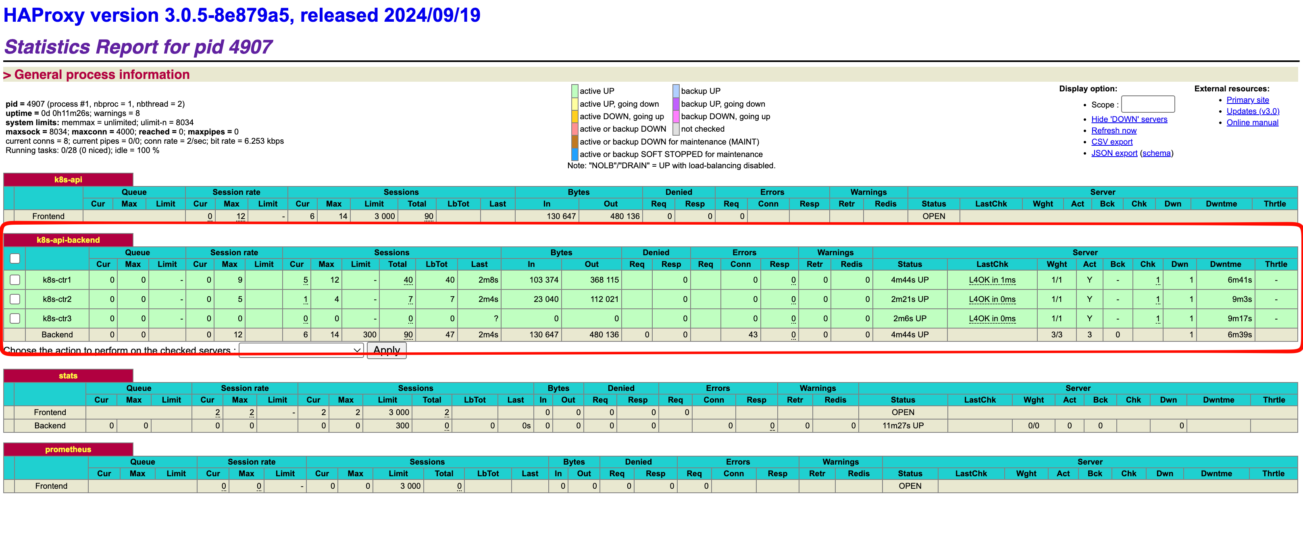Check the k8s-ctr1 server checkbox
Image resolution: width=1303 pixels, height=558 pixels.
click(x=15, y=280)
